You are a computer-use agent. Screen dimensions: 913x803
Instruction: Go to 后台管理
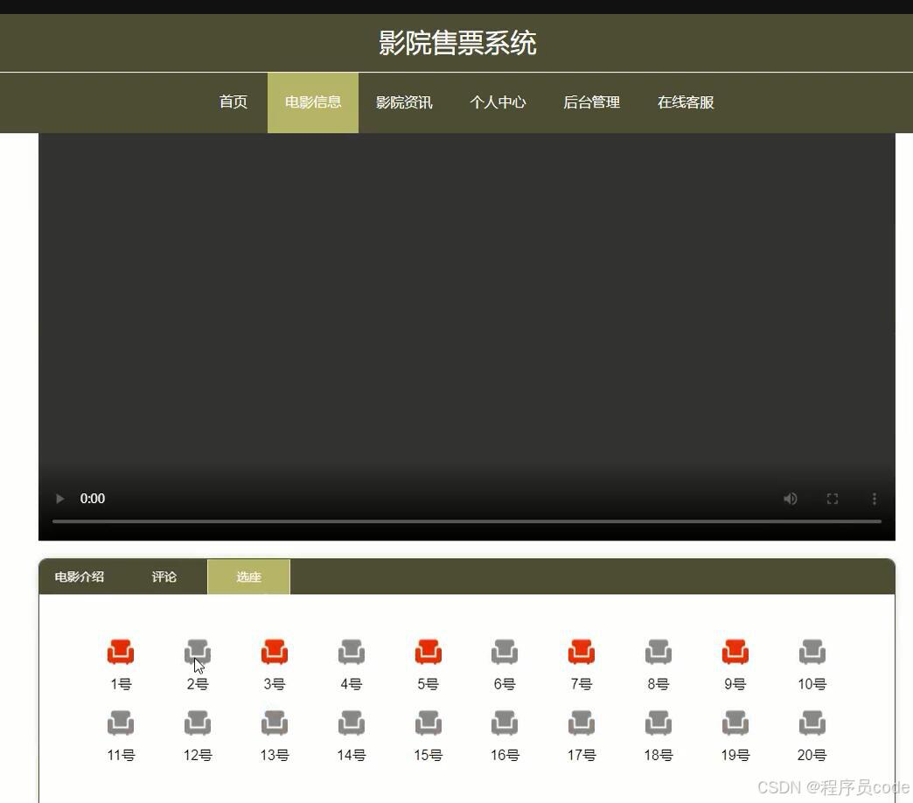(591, 101)
